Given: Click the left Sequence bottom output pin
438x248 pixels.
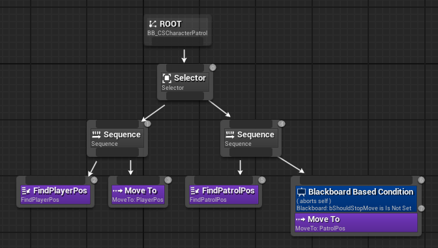Looking at the screenshot, I should 117,152.
